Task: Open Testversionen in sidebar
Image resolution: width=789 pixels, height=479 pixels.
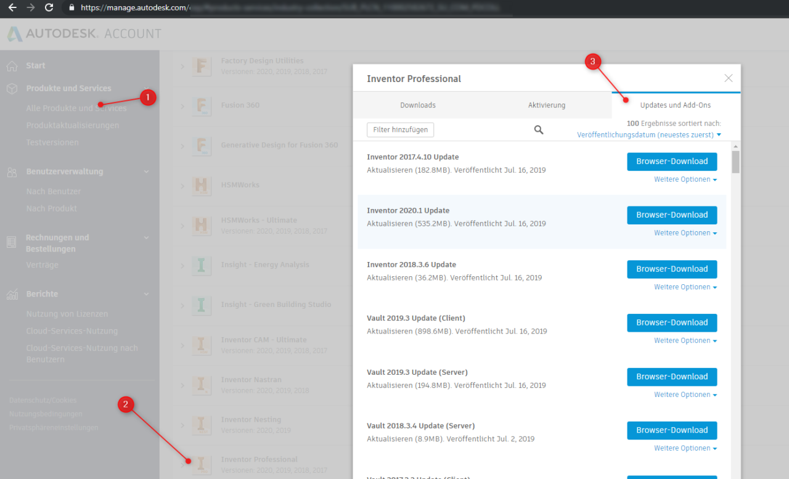Action: pos(52,142)
